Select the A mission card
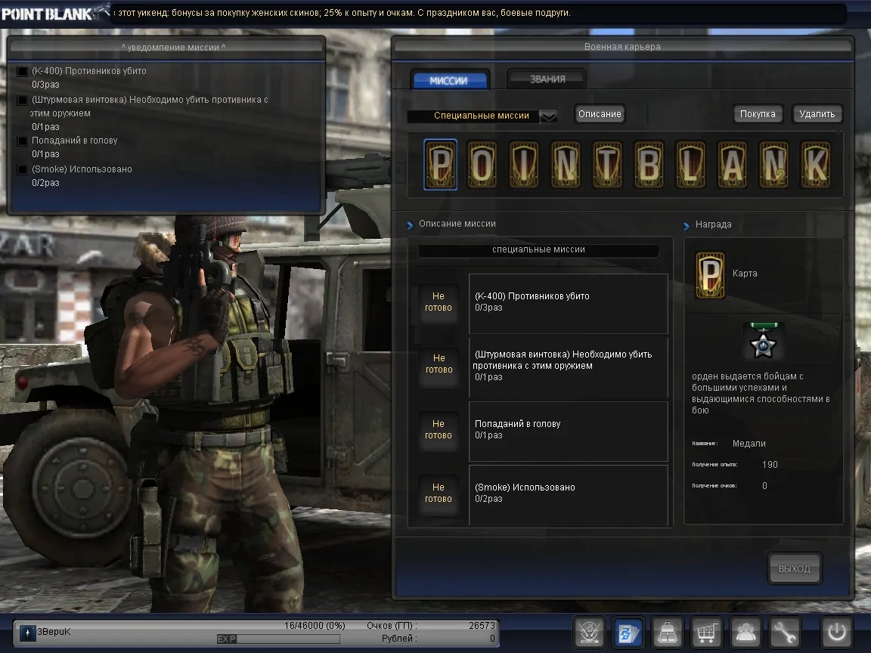The image size is (871, 653). [732, 164]
